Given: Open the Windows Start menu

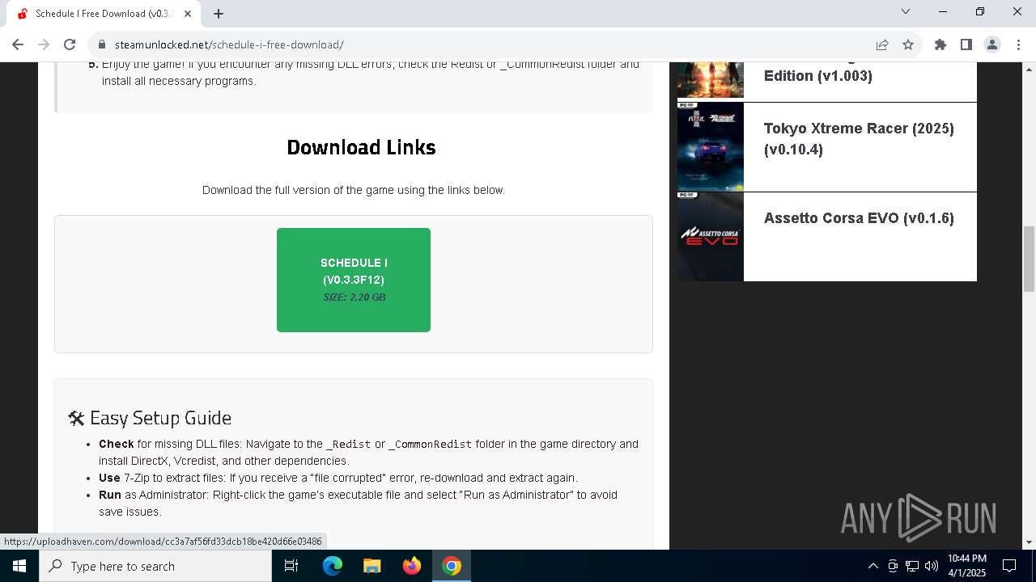Looking at the screenshot, I should click(x=19, y=566).
